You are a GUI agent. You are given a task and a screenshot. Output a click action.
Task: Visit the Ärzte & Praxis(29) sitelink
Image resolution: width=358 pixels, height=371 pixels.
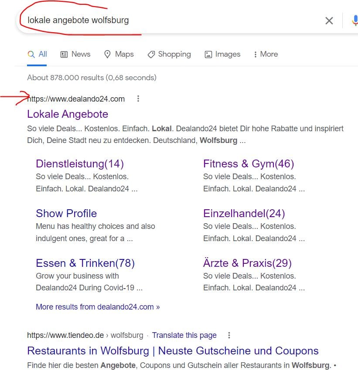[247, 263]
